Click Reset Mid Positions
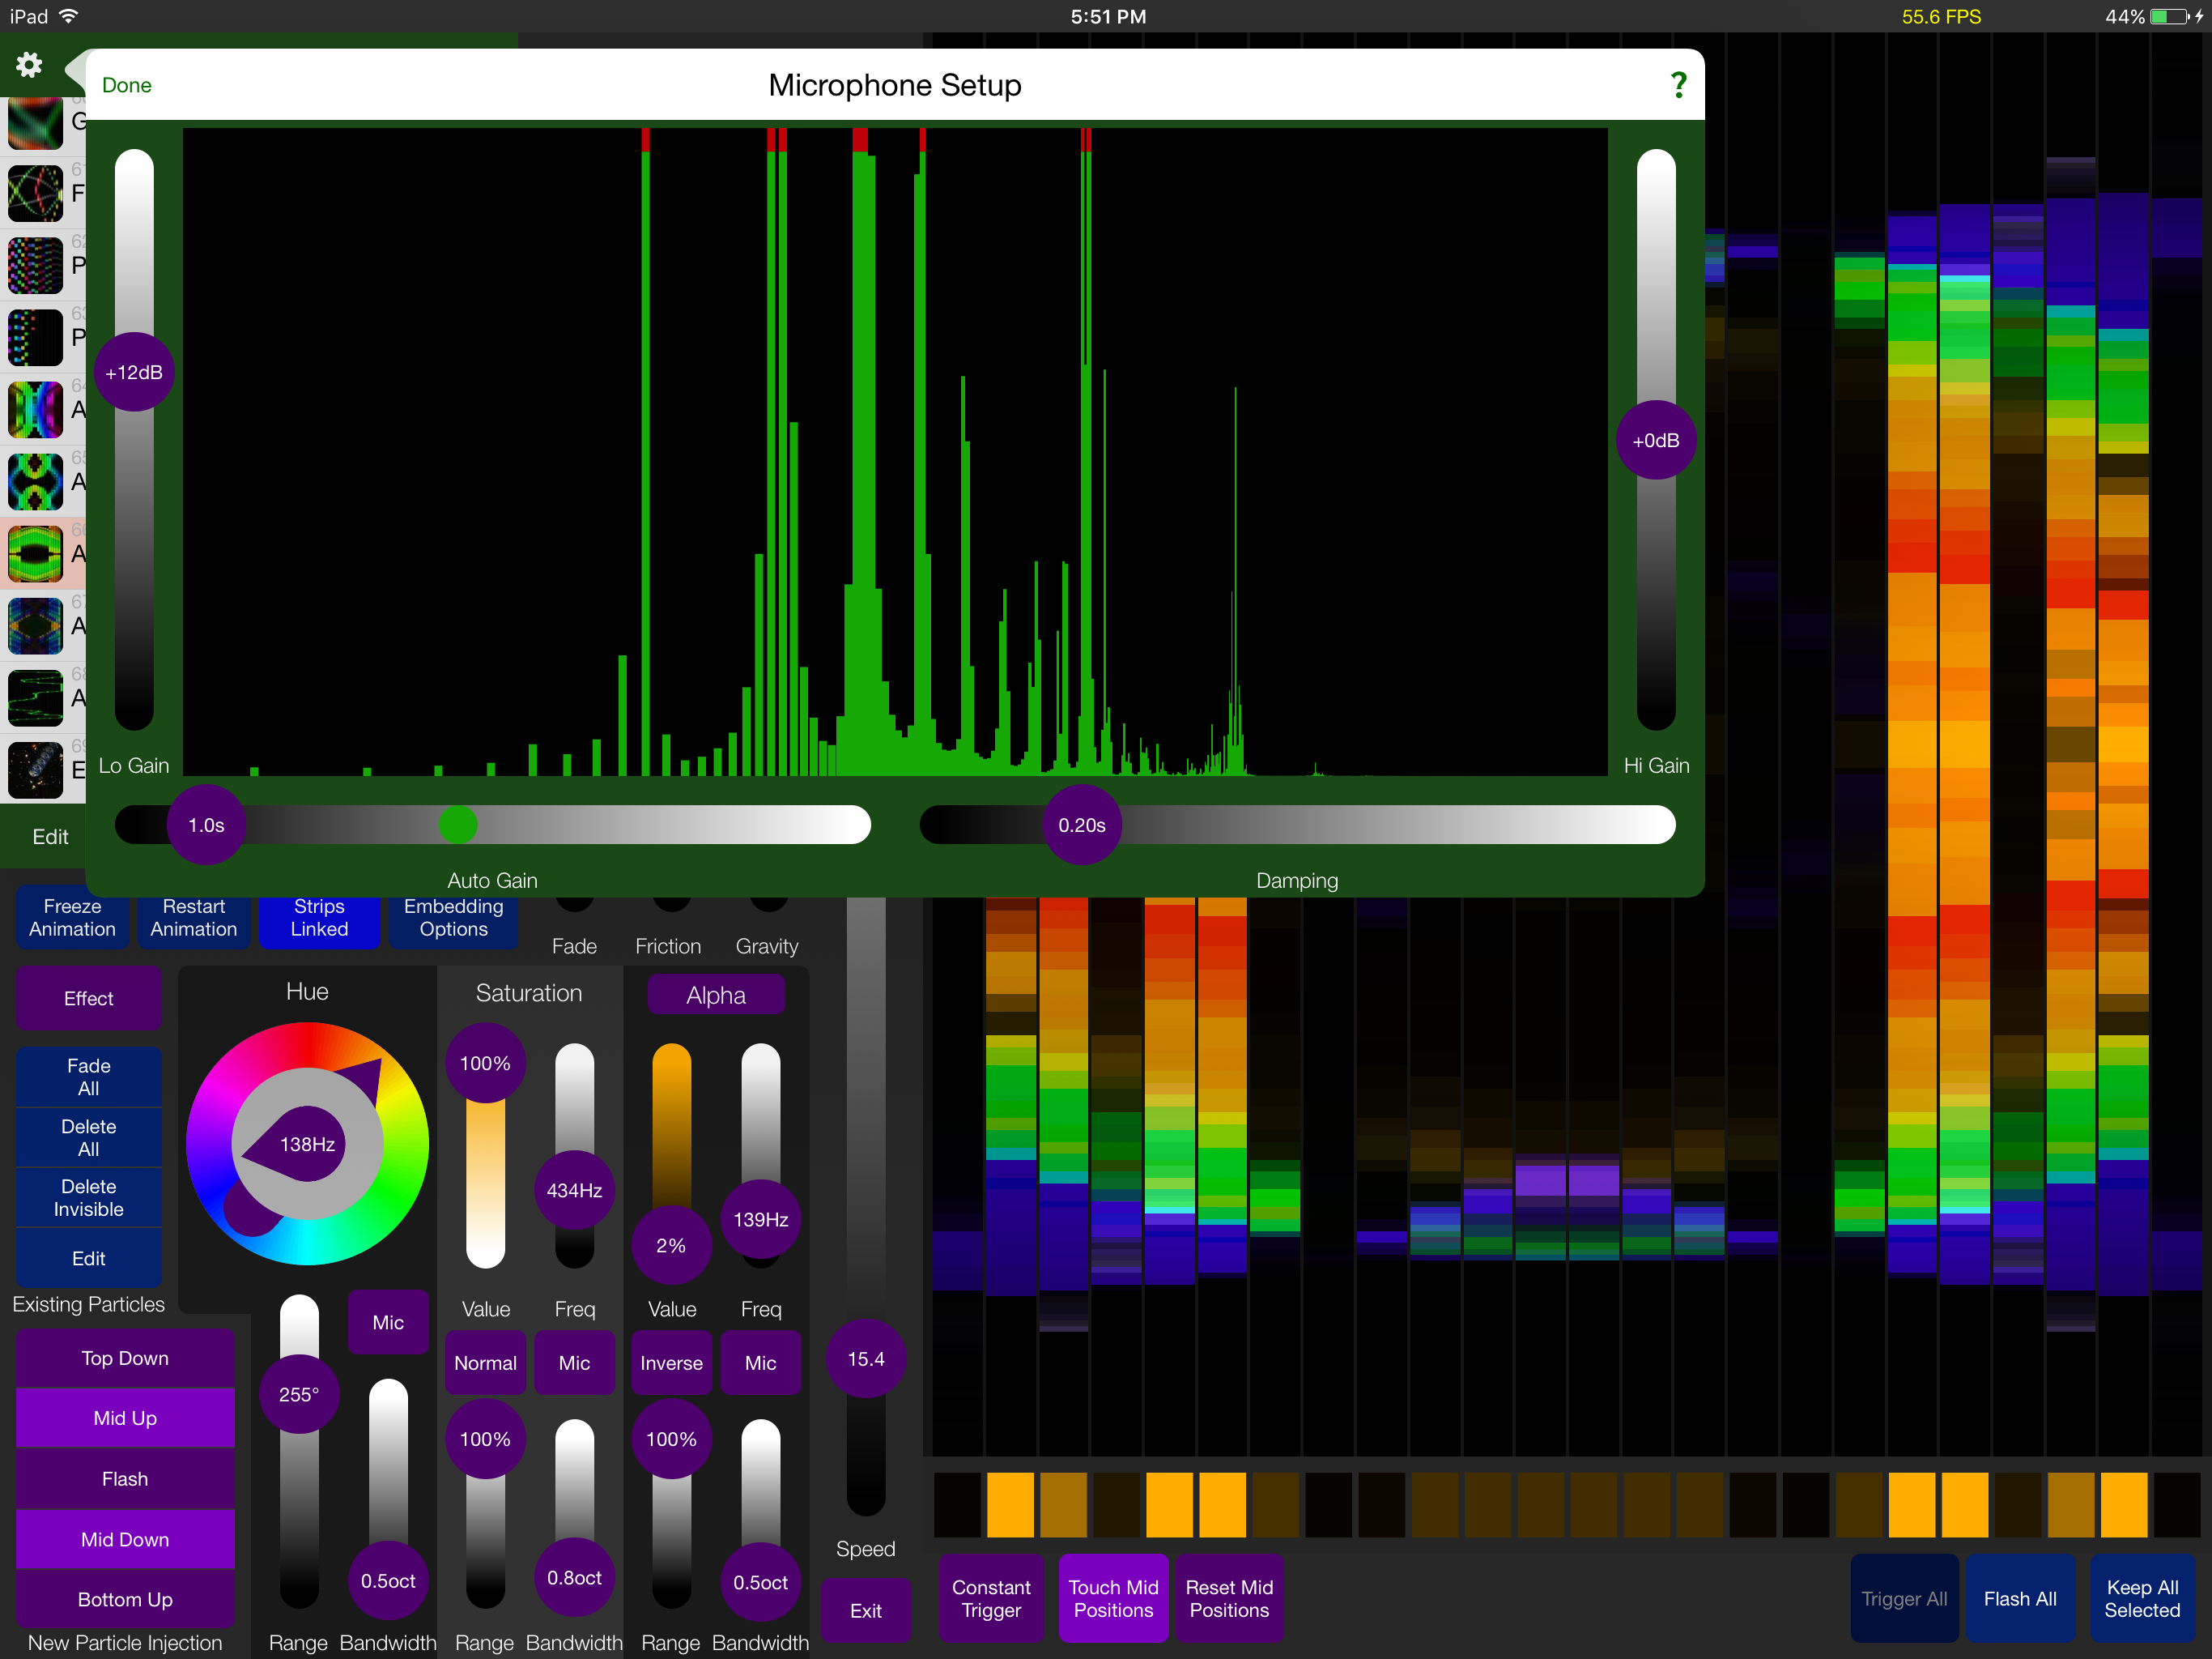2212x1659 pixels. 1229,1598
